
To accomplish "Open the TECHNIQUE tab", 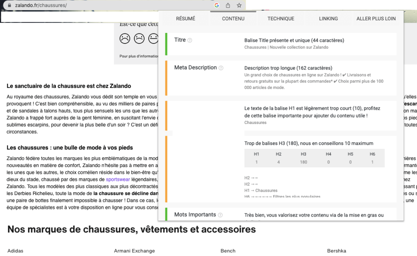I will coord(281,19).
